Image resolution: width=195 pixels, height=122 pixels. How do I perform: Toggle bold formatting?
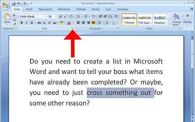(x=22, y=23)
